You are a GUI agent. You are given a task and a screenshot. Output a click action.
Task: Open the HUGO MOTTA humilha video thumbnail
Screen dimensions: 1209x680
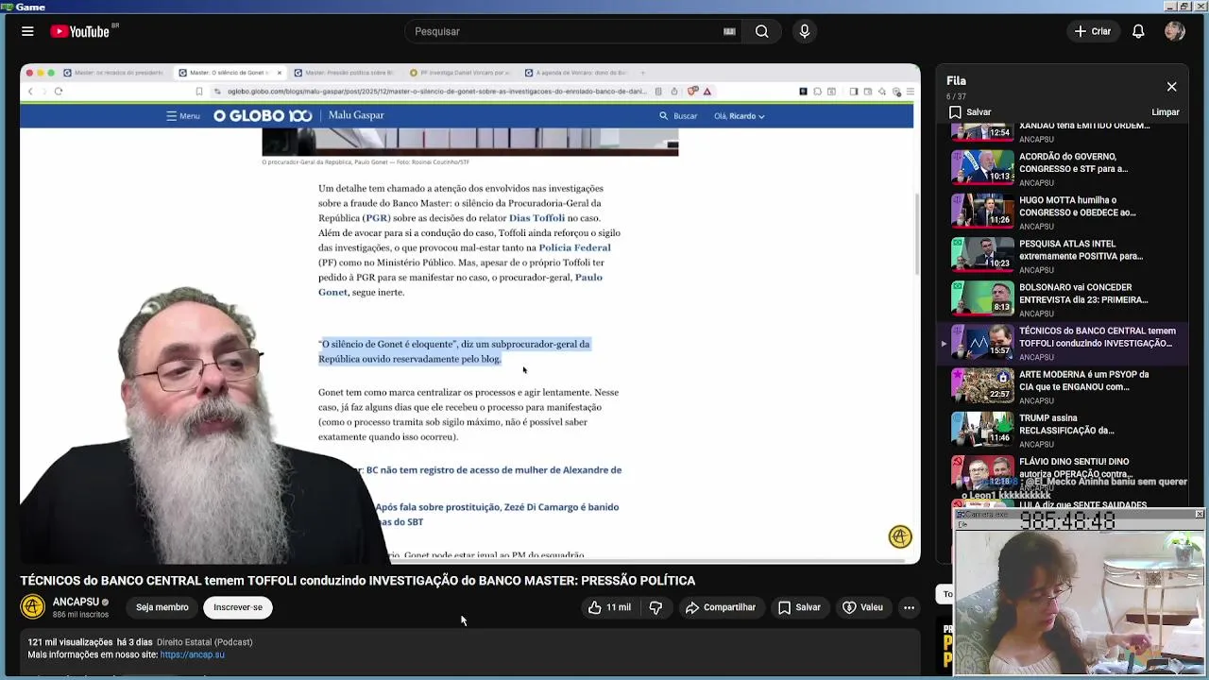[982, 211]
